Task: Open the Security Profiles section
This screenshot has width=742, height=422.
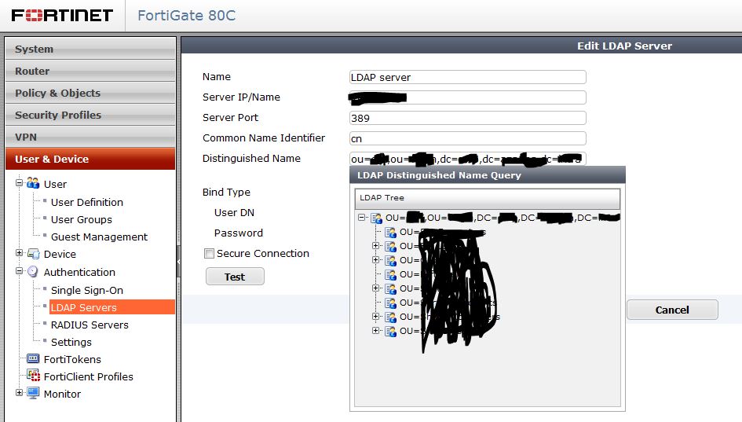Action: pos(90,115)
